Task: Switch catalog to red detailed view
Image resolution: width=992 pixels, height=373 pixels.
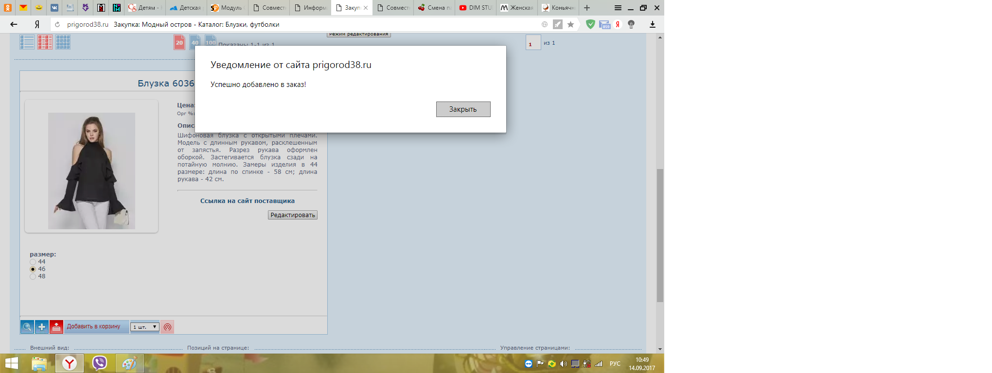Action: (45, 42)
